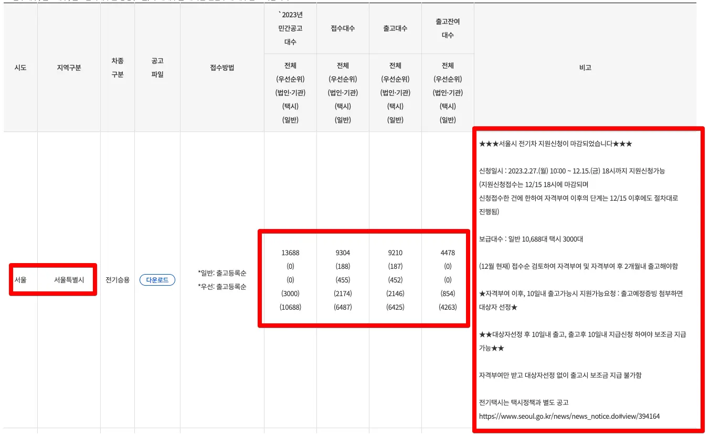
Task: Select the 서울특별시 region cell
Action: pos(69,280)
